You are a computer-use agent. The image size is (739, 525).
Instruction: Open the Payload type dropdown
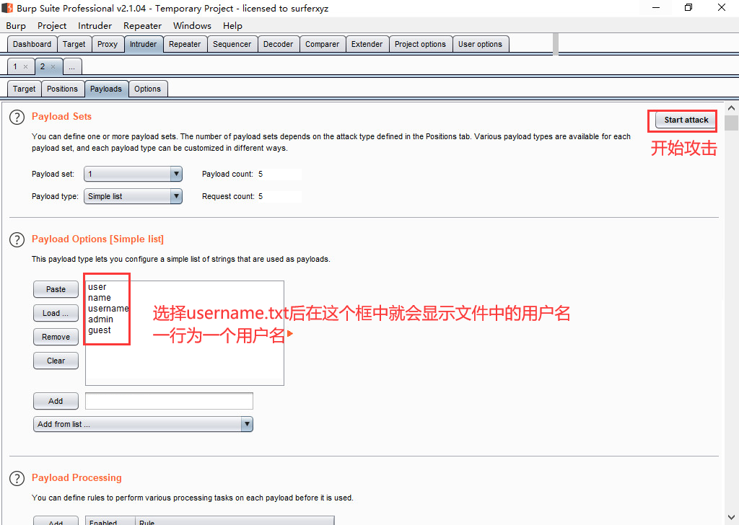(133, 196)
